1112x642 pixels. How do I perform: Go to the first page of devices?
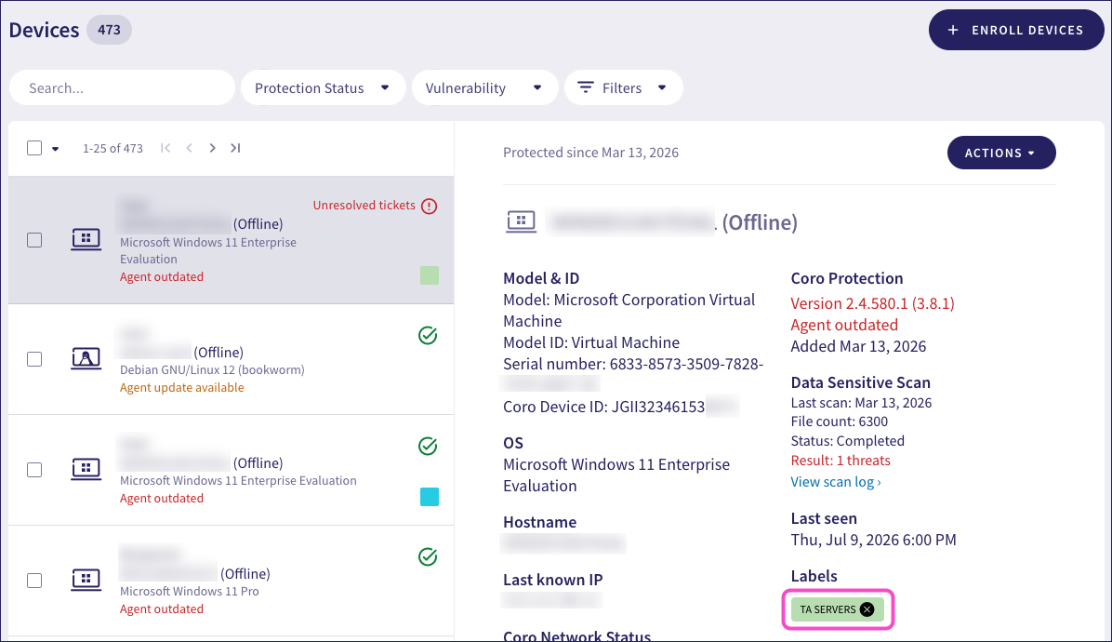[x=165, y=148]
